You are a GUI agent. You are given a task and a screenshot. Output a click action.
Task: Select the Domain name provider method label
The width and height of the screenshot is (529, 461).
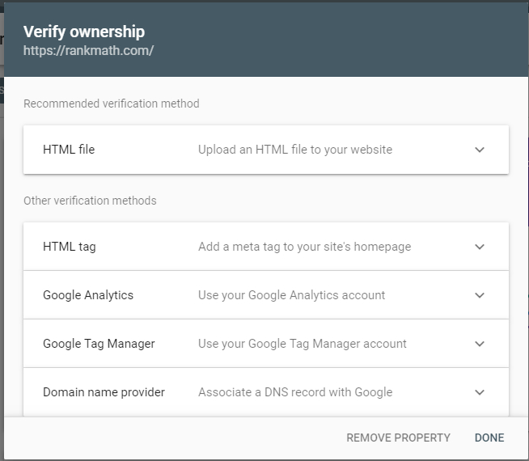pos(104,392)
